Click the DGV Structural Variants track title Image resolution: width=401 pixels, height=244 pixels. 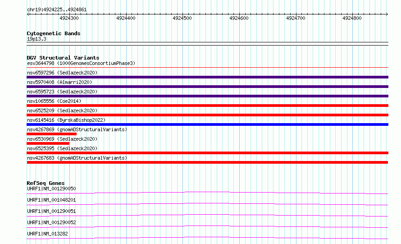[x=63, y=58]
